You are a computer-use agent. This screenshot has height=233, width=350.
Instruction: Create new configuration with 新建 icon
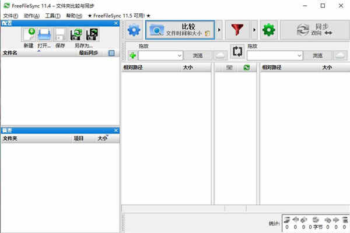(x=29, y=35)
